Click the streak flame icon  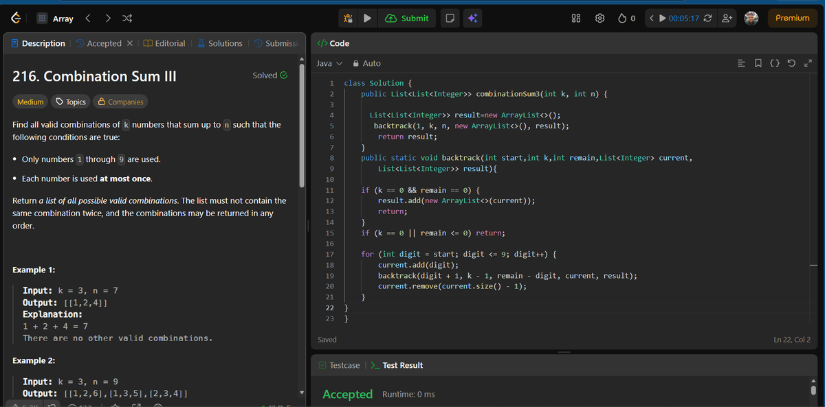pyautogui.click(x=621, y=19)
